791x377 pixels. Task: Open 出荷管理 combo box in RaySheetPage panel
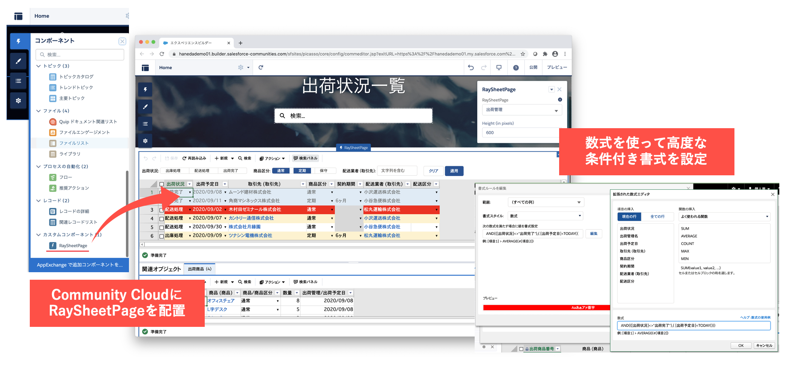(x=522, y=110)
